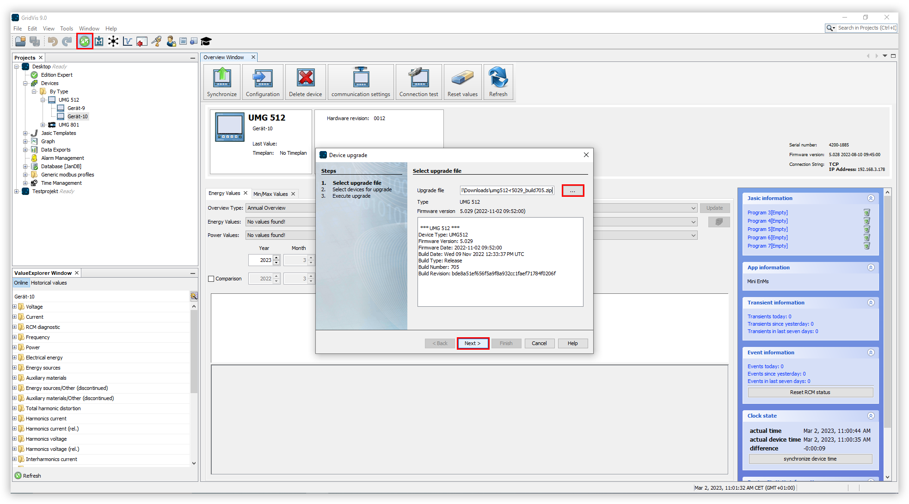The image size is (909, 504).
Task: Click Next in the Device upgrade dialog
Action: (473, 343)
